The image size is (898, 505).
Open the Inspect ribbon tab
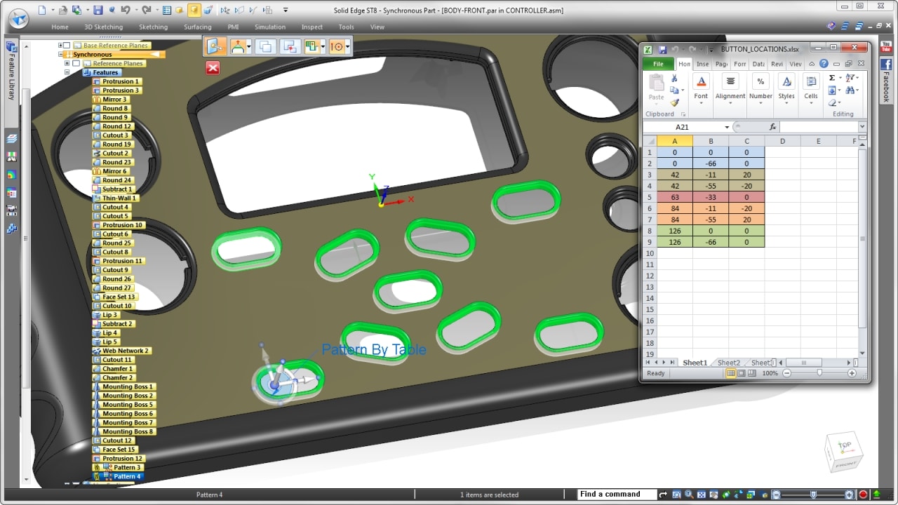click(312, 27)
